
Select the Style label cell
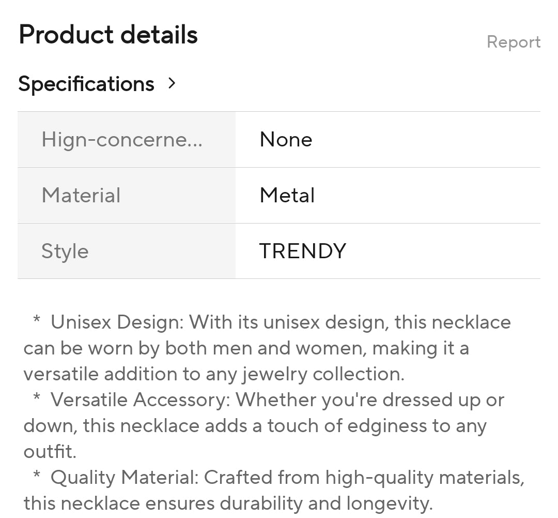pos(127,251)
